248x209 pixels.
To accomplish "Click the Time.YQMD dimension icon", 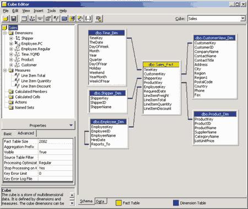I will point(17,54).
